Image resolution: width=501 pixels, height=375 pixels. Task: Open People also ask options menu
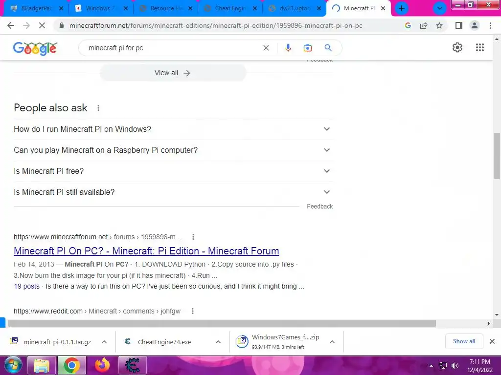pos(98,108)
